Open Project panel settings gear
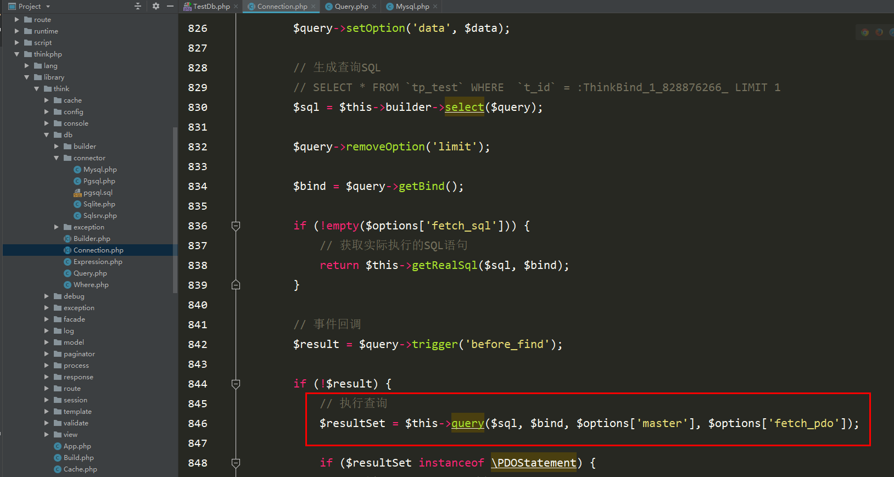Image resolution: width=894 pixels, height=477 pixels. click(156, 6)
